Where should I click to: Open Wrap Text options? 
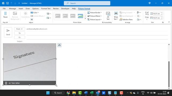[116, 16]
